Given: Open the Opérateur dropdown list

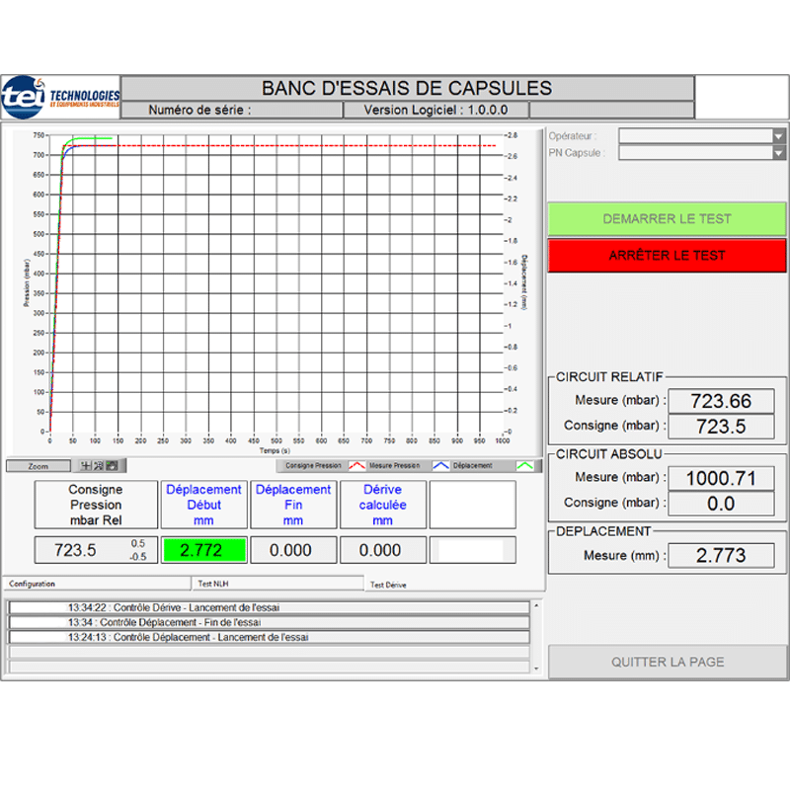Looking at the screenshot, I should pos(778,136).
